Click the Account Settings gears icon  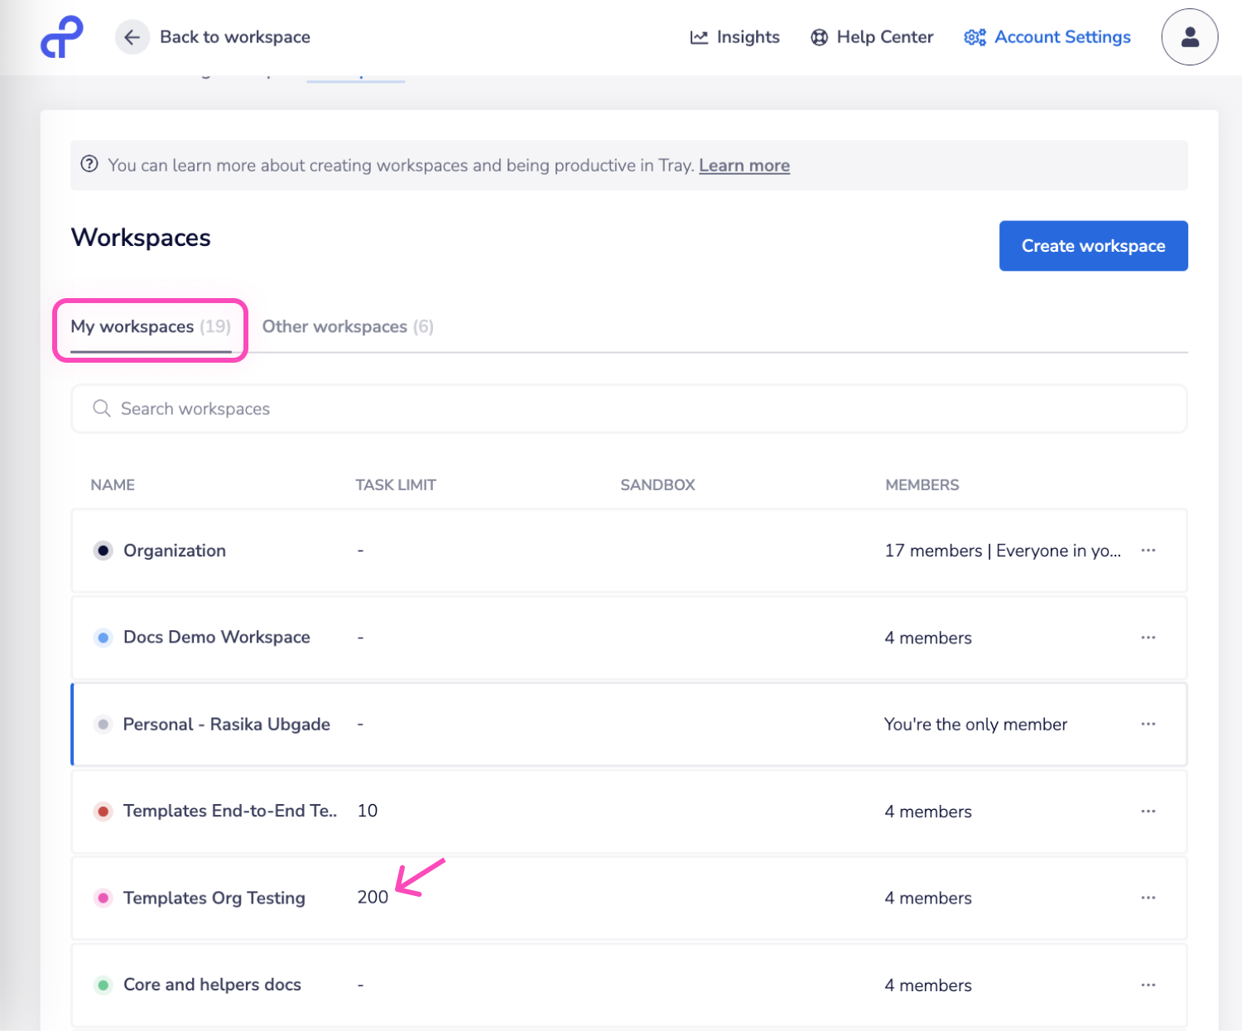coord(975,37)
